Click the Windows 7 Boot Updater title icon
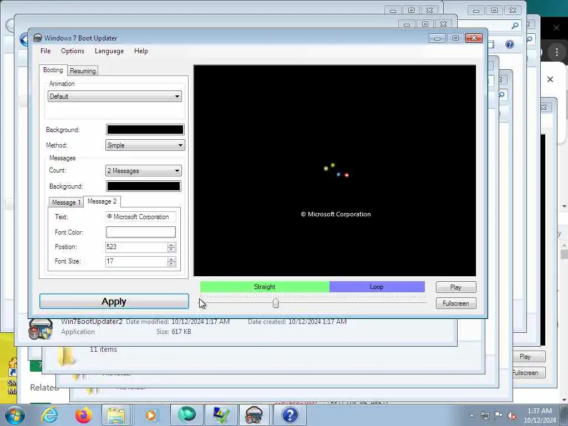The height and width of the screenshot is (426, 568). [38, 38]
